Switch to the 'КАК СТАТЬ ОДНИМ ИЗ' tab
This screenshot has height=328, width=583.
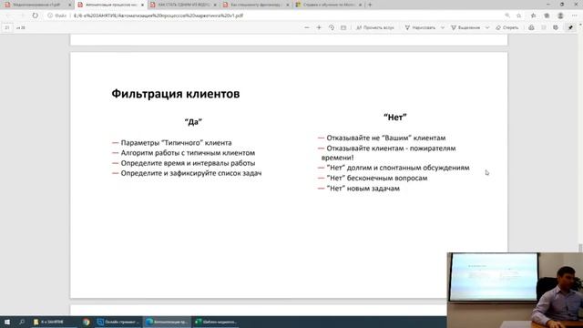point(183,5)
